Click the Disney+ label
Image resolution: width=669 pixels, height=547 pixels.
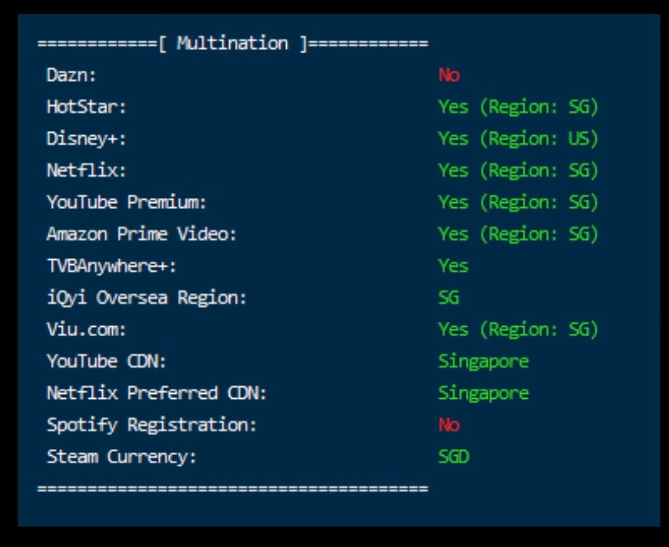tap(87, 139)
